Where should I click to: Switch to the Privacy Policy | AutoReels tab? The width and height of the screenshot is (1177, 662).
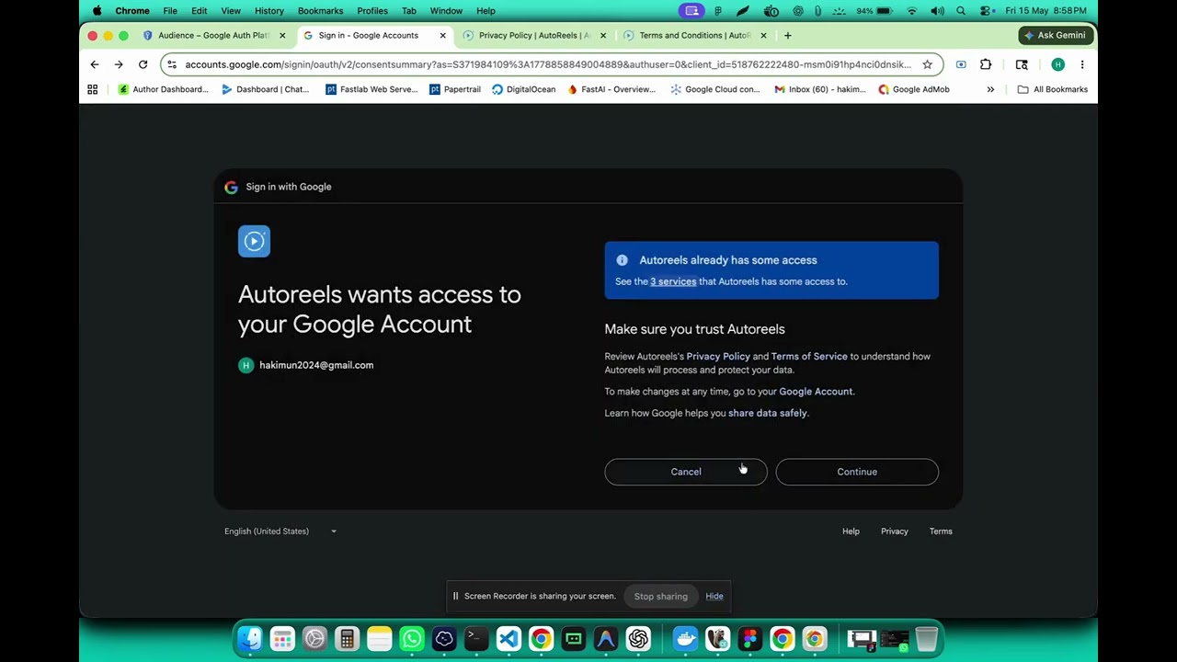pyautogui.click(x=533, y=35)
